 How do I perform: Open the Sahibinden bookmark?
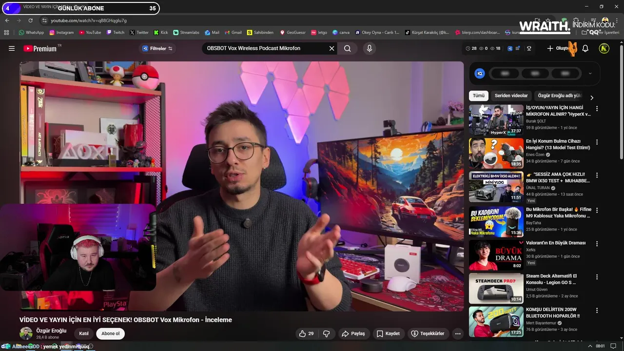point(260,33)
